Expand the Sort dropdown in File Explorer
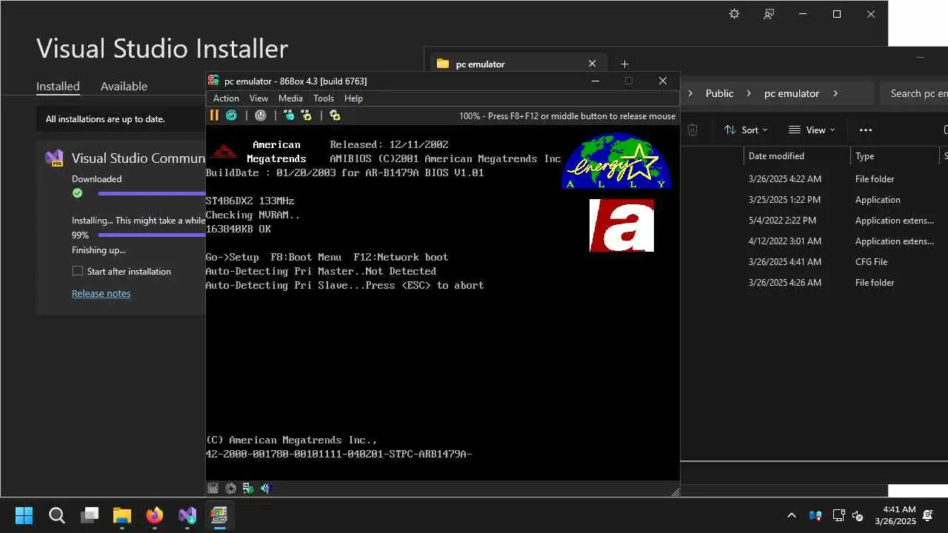 (746, 130)
